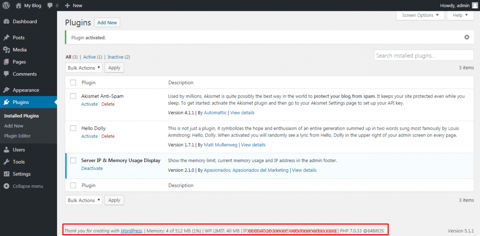
Task: Activate the Akismet Anti-Spam plugin
Action: (90, 104)
